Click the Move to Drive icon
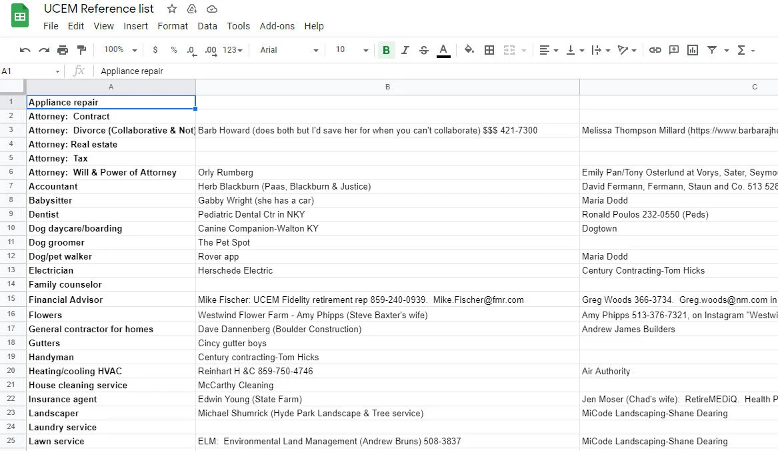The height and width of the screenshot is (451, 778). [192, 9]
